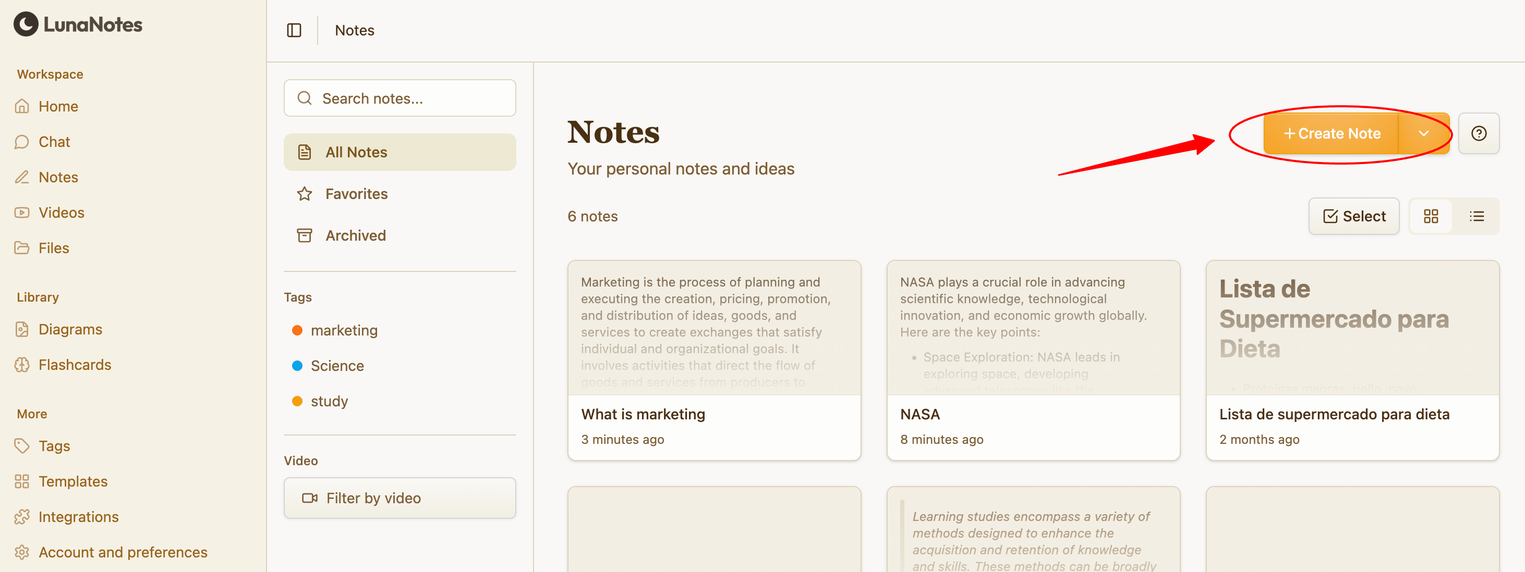Click the Create Note button
Screen dimensions: 1525x572
[1332, 134]
